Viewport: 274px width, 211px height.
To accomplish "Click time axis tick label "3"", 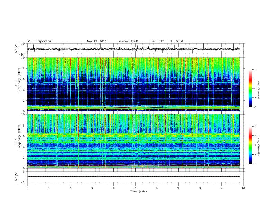I will click(x=92, y=188).
